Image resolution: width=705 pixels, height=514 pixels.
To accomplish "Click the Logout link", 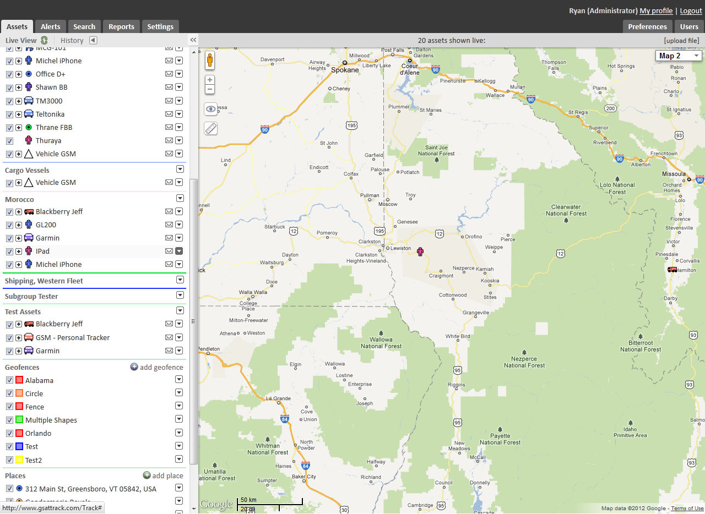I will tap(691, 11).
